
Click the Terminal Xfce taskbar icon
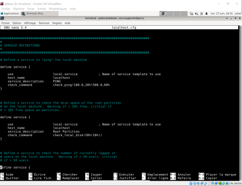pyautogui.click(x=23, y=14)
